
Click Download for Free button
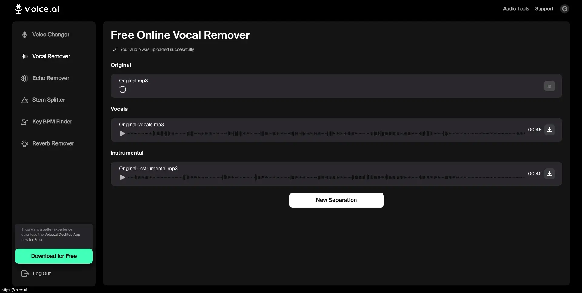[54, 256]
